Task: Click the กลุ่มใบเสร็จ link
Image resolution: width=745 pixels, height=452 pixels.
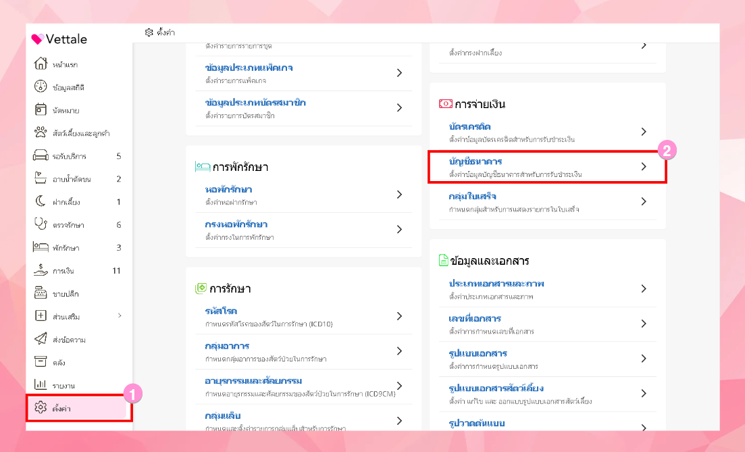Action: [x=473, y=197]
